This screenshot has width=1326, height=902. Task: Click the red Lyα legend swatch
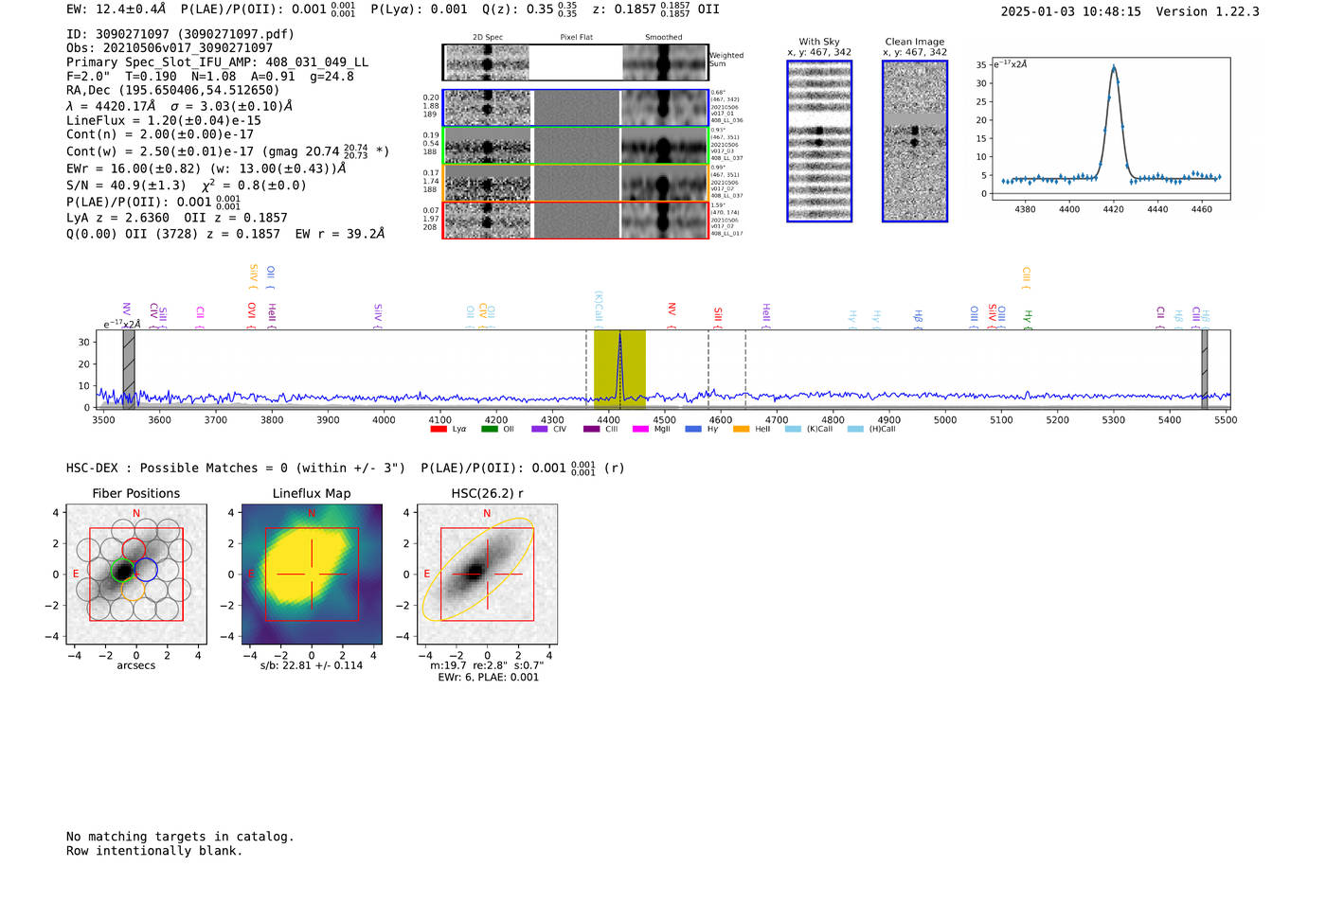pos(438,429)
